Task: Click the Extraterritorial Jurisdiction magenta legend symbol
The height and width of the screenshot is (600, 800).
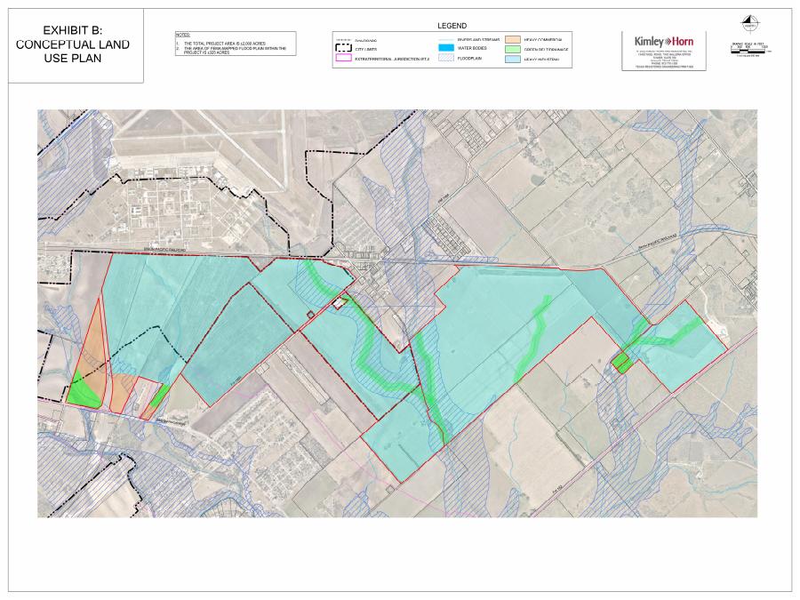Action: pyautogui.click(x=344, y=58)
